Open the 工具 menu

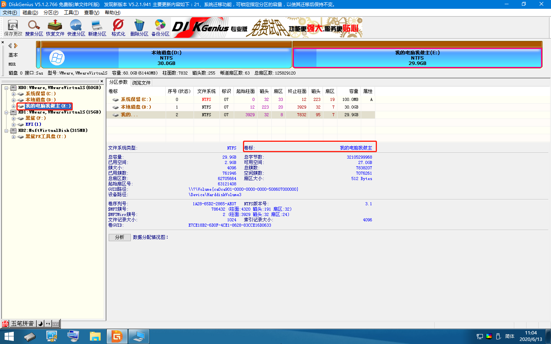tap(70, 12)
